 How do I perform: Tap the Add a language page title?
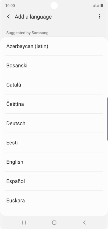[33, 17]
